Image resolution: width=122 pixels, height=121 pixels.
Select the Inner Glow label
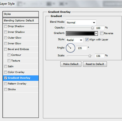click(14, 44)
